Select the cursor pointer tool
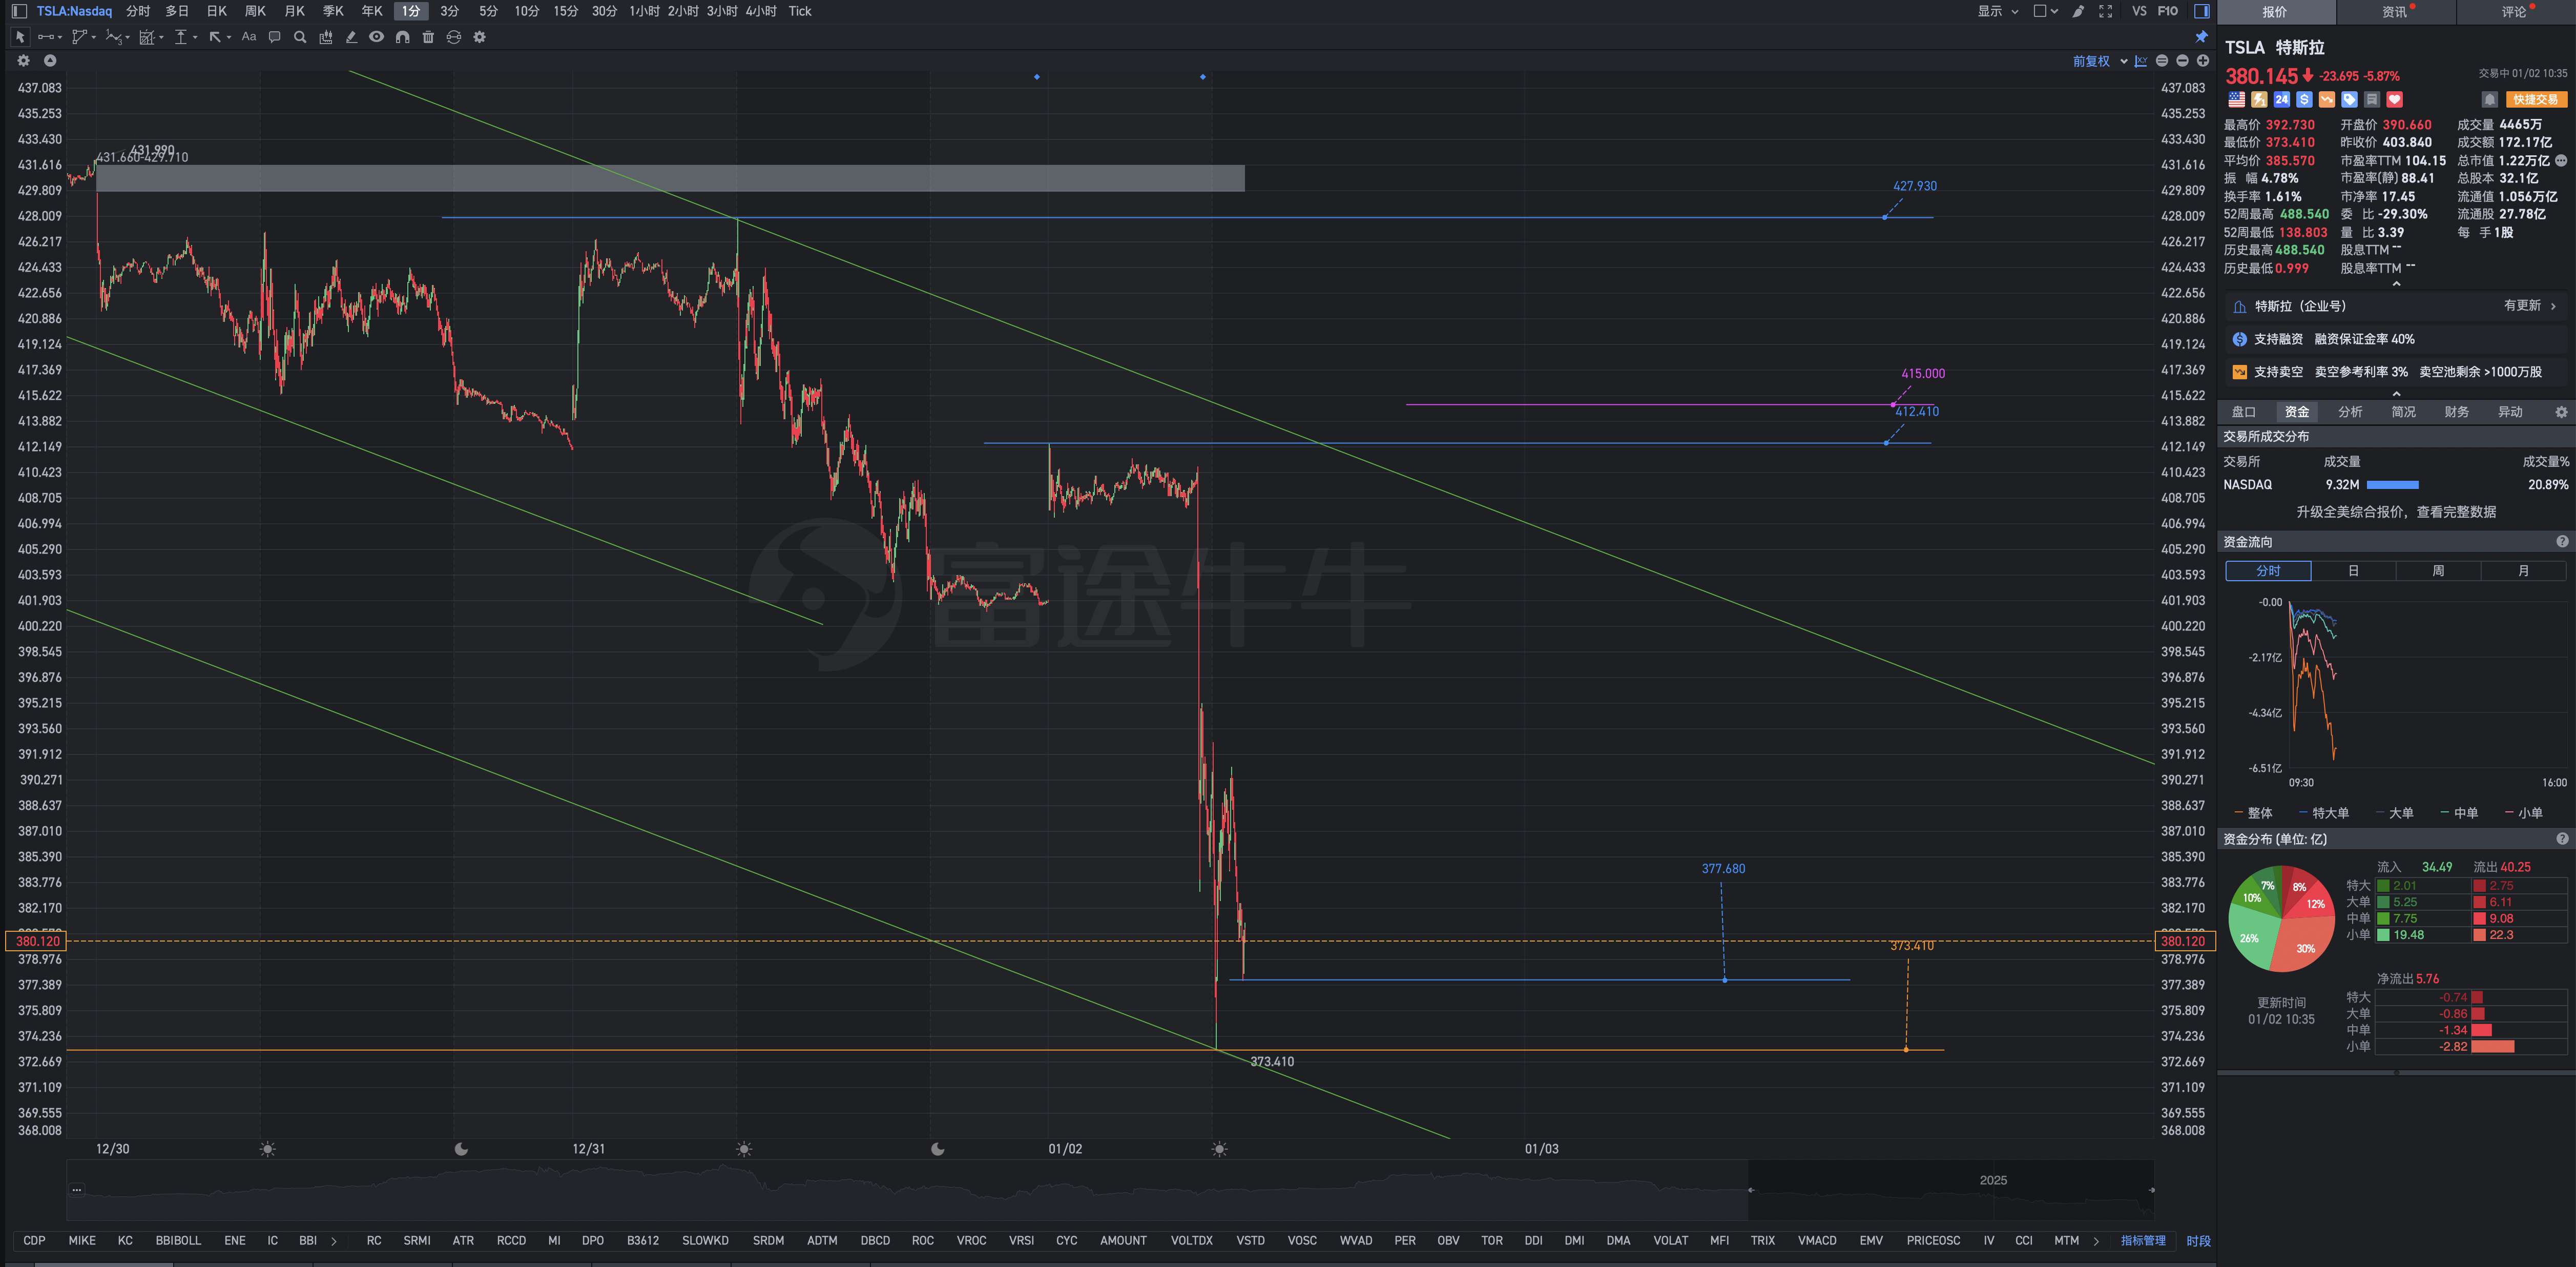The image size is (2576, 1267). 20,37
